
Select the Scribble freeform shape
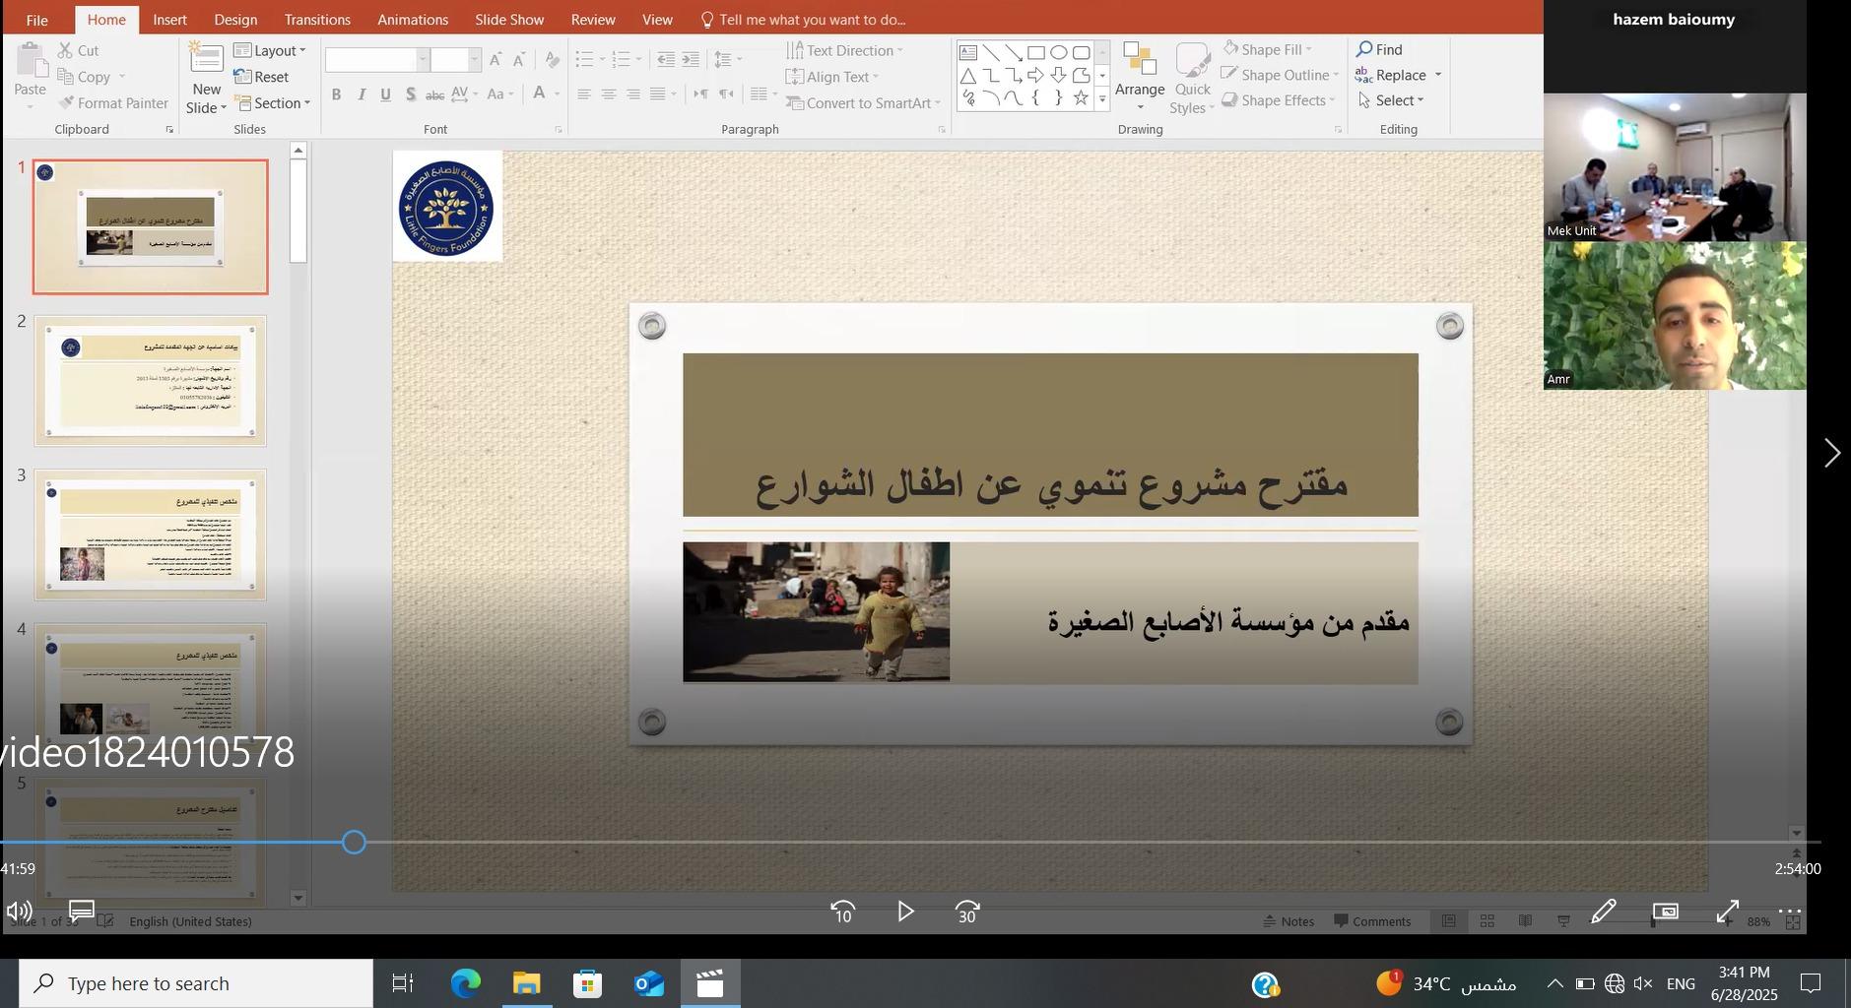point(968,97)
